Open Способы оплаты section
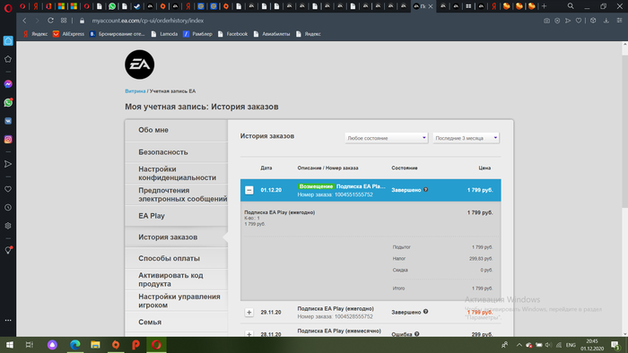Viewport: 628px width, 353px height. pos(177,258)
